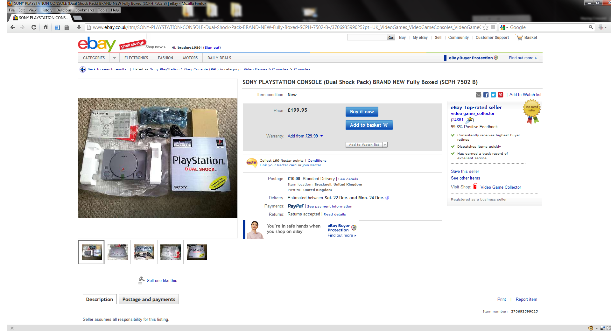
Task: Open the red-X download add-on icon
Action: (x=601, y=27)
